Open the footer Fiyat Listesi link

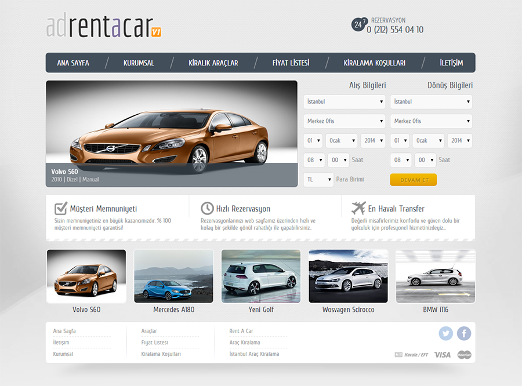point(154,343)
